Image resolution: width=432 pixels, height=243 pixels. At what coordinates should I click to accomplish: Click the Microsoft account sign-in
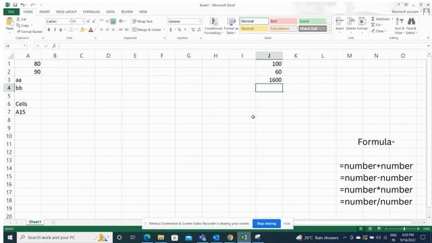tap(406, 11)
